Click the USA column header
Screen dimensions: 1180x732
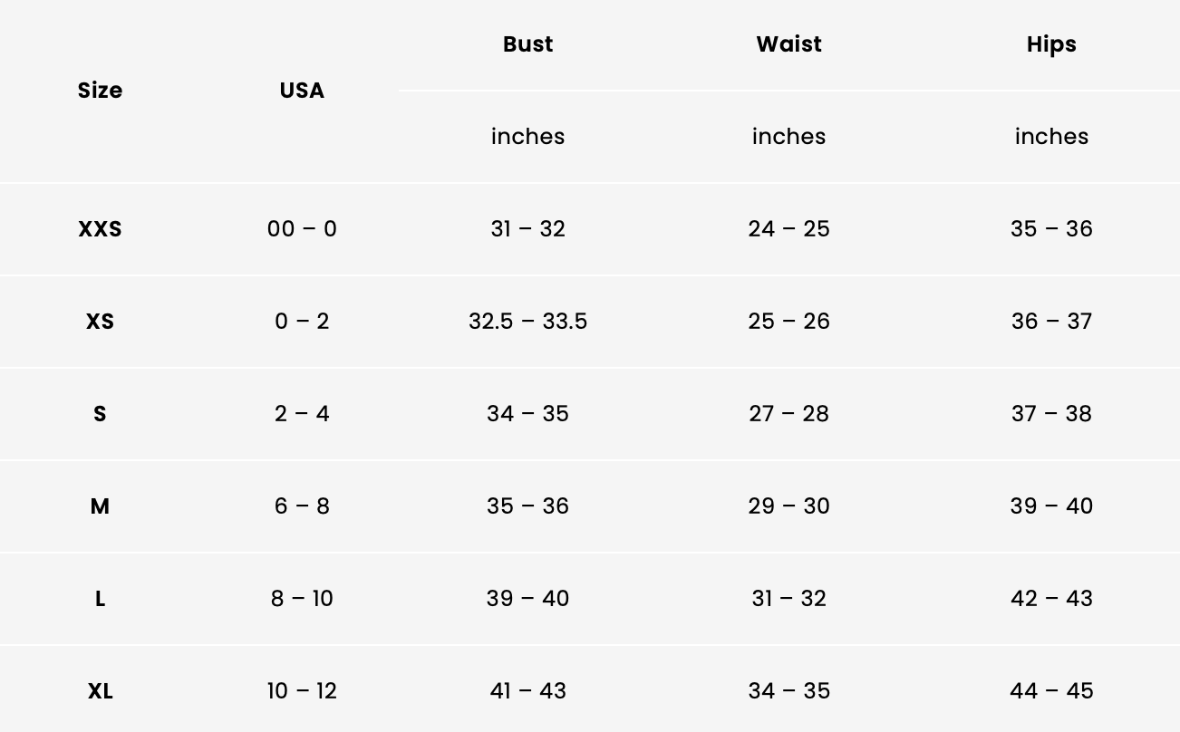point(302,91)
